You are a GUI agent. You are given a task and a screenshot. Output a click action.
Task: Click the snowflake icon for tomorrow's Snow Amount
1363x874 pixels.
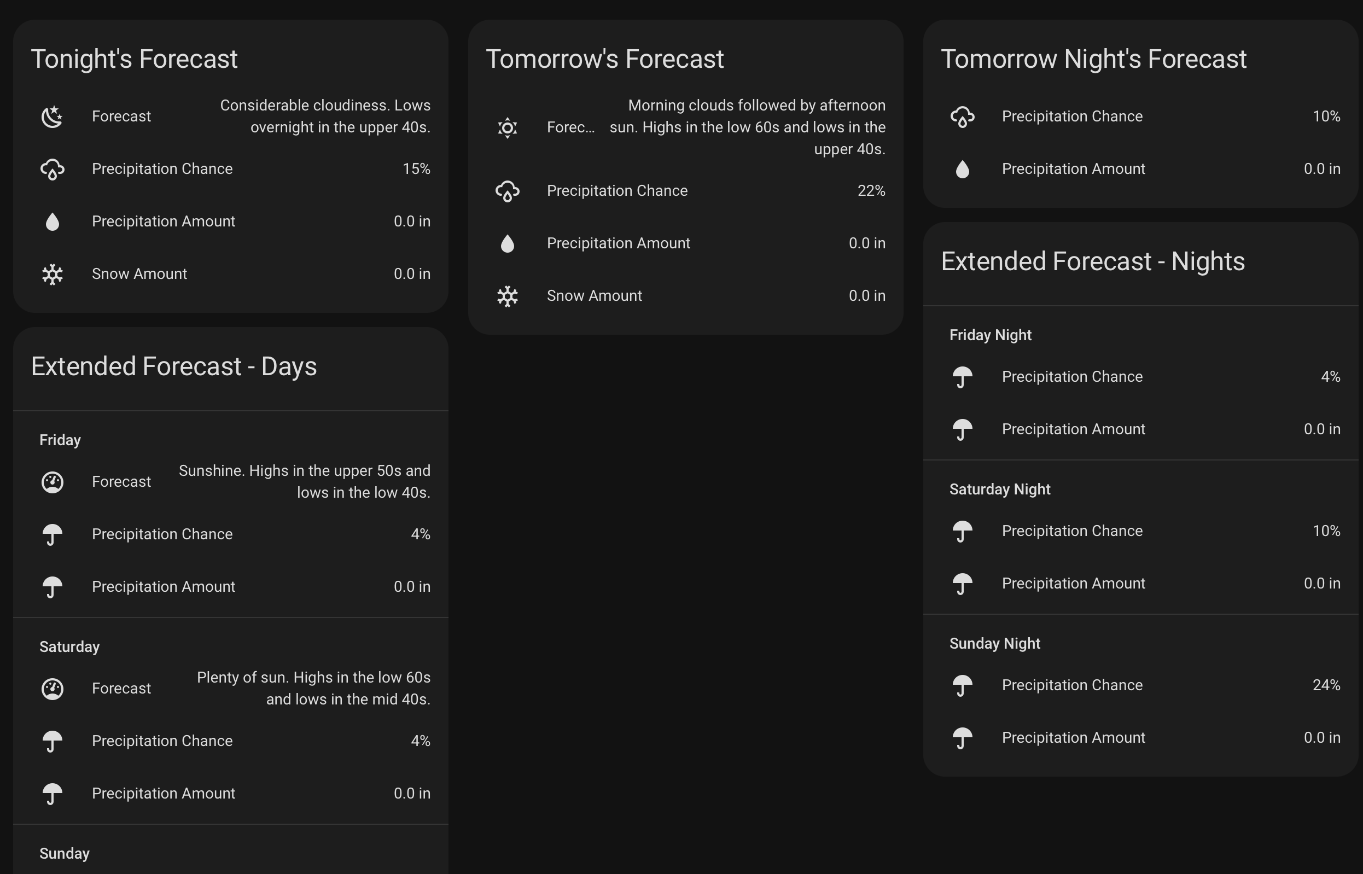(x=507, y=296)
